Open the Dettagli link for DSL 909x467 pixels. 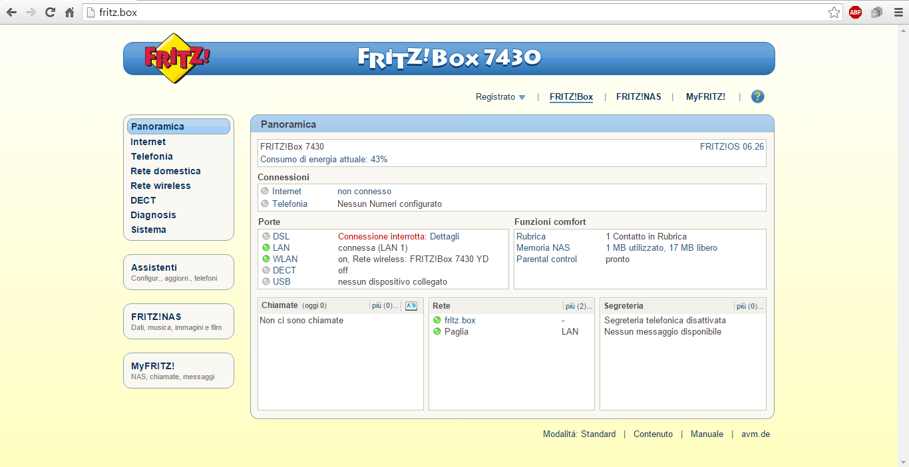point(444,236)
